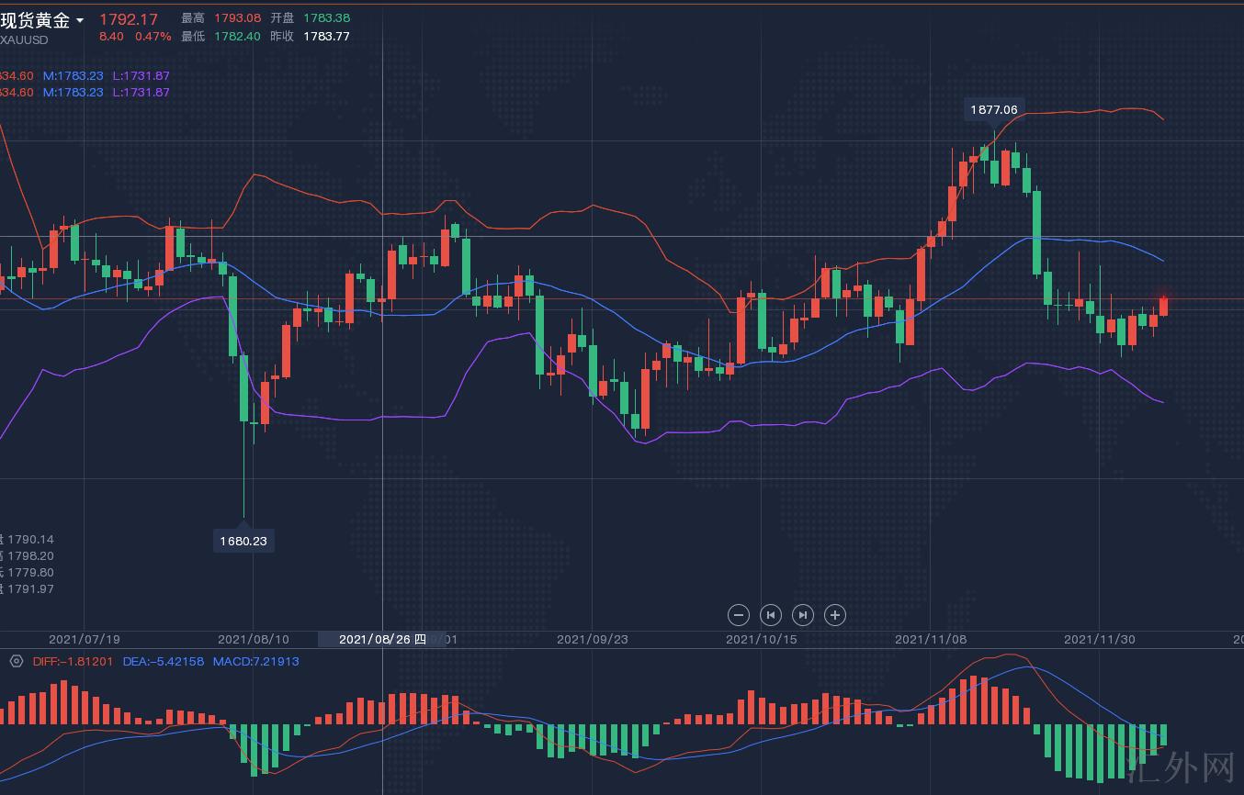Click the 最高 1793.08 high value
Image resolution: width=1244 pixels, height=795 pixels.
click(x=237, y=18)
